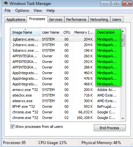Click the scroll up arrow in process list

point(123,32)
